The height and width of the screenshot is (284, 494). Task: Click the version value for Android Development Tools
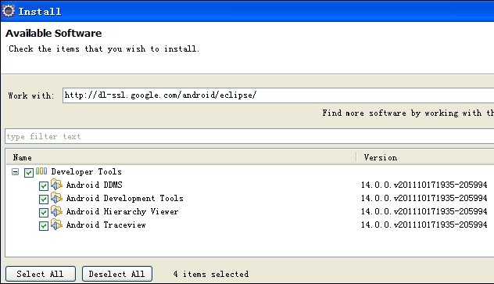(x=424, y=198)
